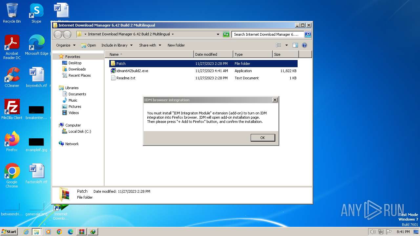Open the Organize menu
The image size is (420, 236).
(x=66, y=45)
